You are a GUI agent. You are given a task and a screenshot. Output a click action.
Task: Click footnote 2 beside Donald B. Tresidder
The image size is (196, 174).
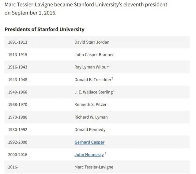tap(112, 78)
